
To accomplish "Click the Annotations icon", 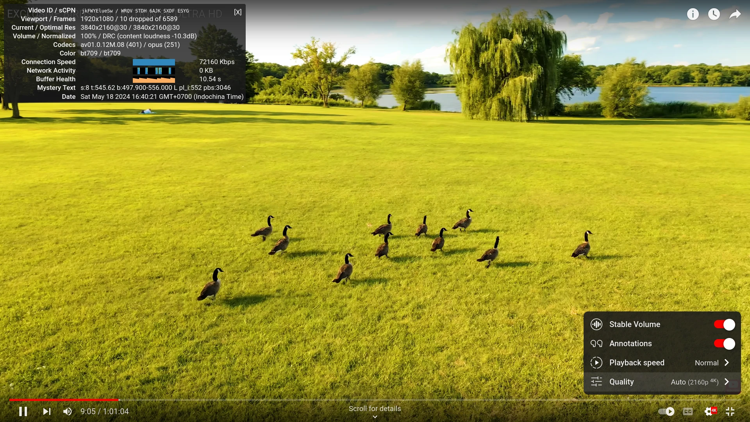I will tap(596, 343).
